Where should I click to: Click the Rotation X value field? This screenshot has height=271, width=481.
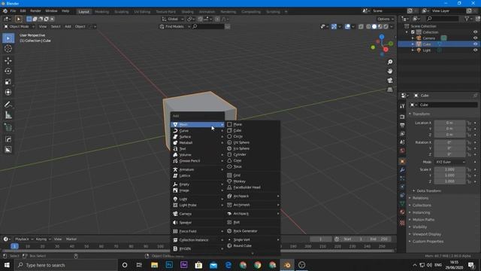[449, 142]
